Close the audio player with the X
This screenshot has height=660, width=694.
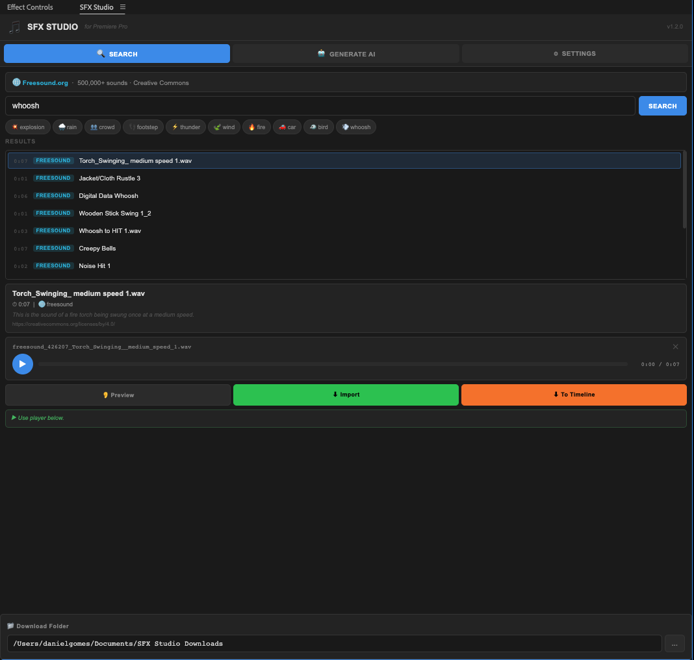coord(675,347)
